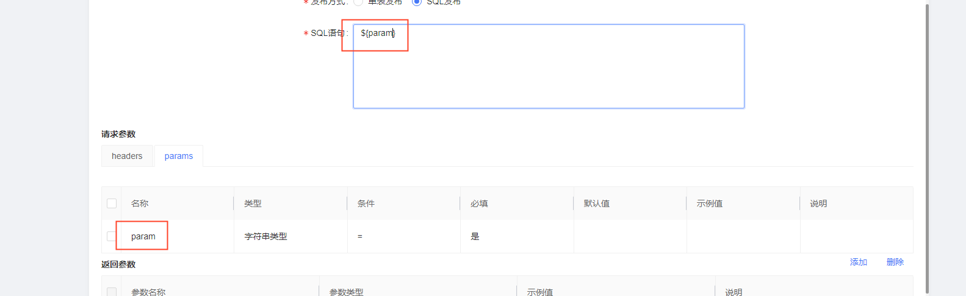Click the 名称 column header
The height and width of the screenshot is (296, 966).
tap(140, 203)
